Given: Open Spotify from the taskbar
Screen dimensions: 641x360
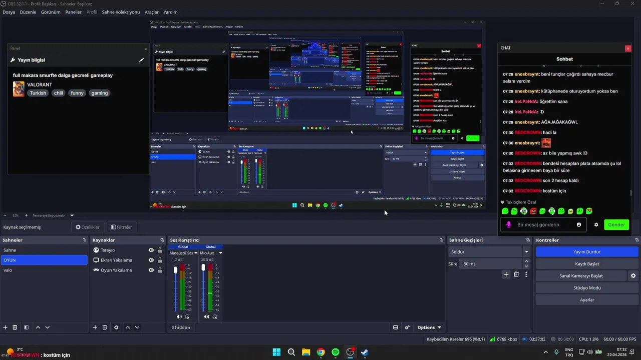Looking at the screenshot, I should click(336, 352).
